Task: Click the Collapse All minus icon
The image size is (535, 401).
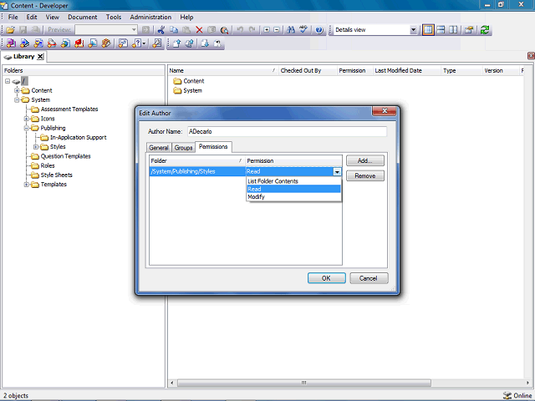Action: pyautogui.click(x=277, y=30)
